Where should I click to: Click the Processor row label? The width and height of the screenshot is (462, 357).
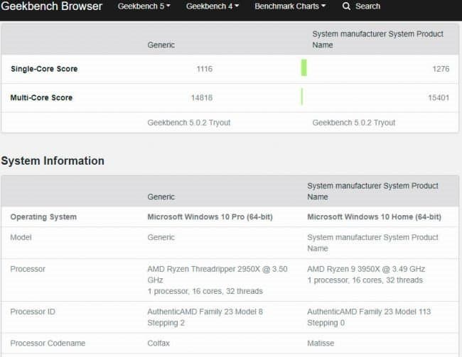coord(28,269)
